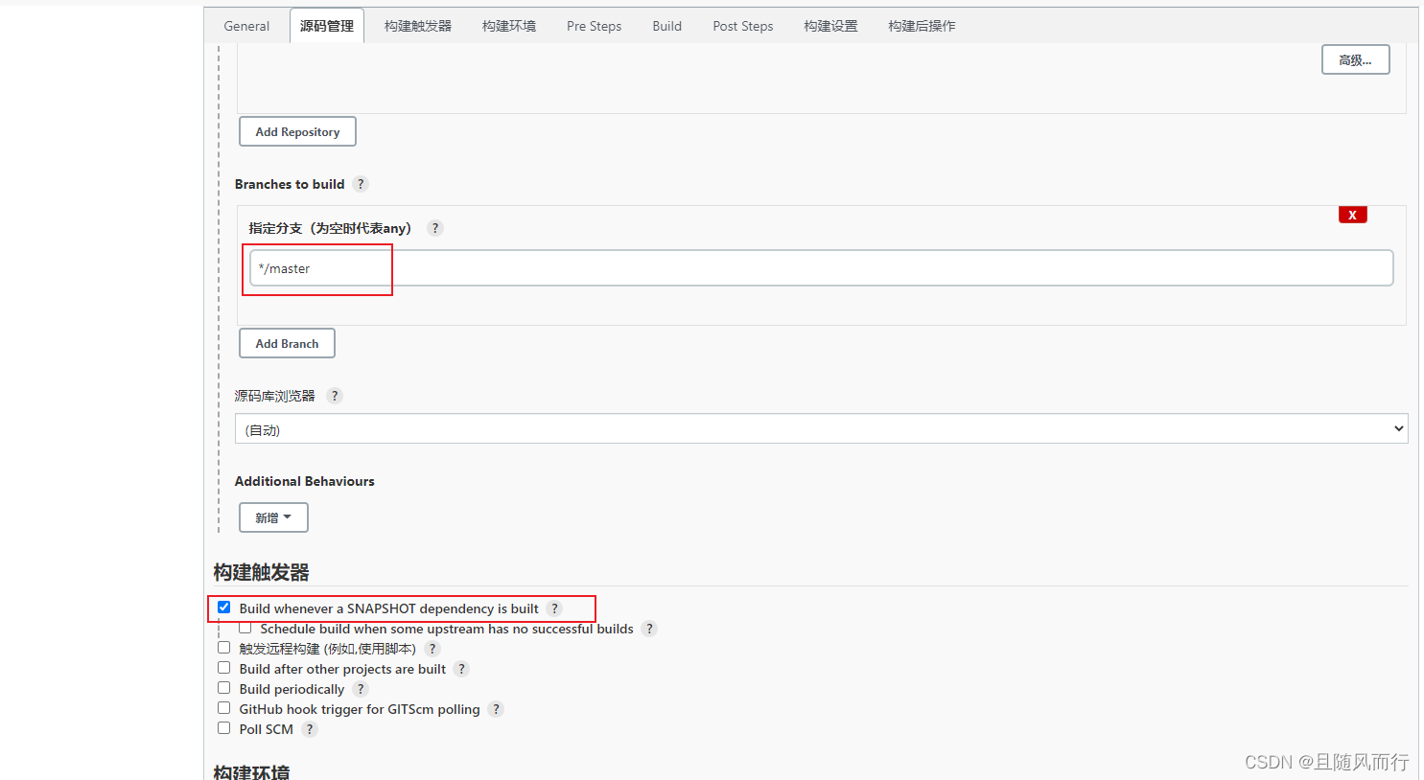
Task: Click Add Branch button
Action: [x=287, y=343]
